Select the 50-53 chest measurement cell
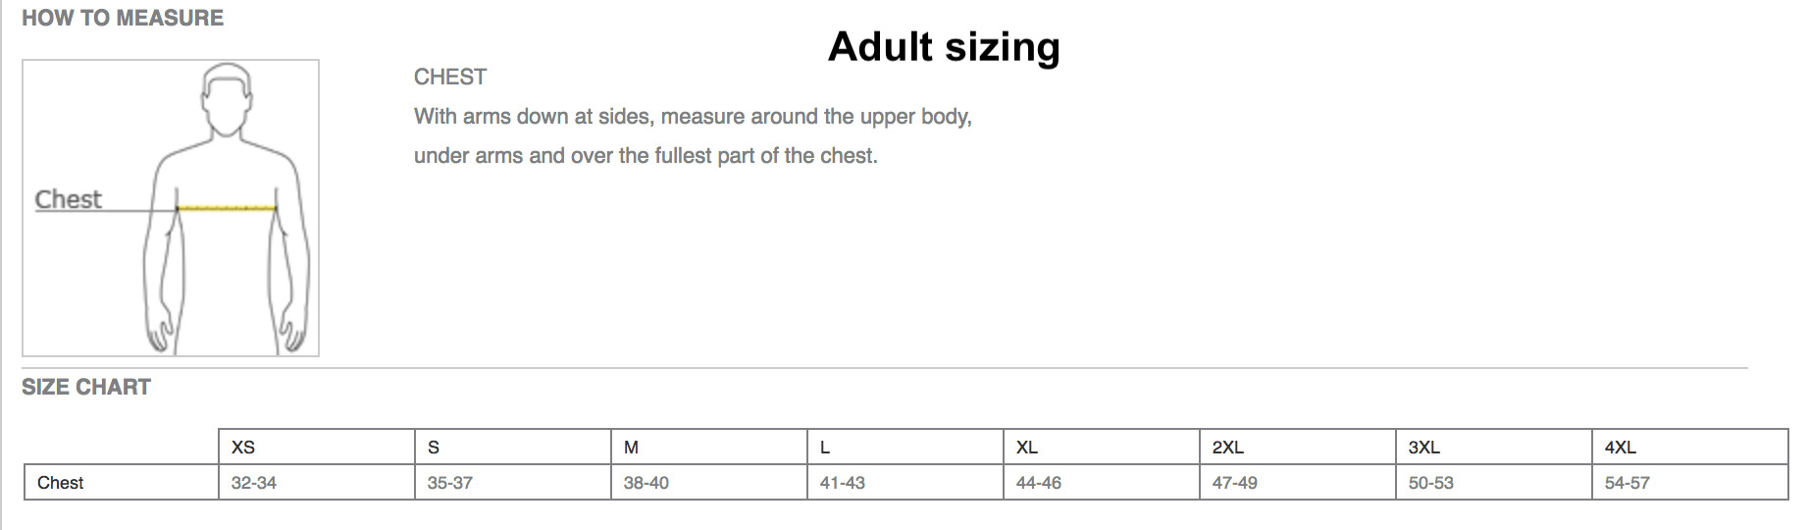 (x=1431, y=483)
